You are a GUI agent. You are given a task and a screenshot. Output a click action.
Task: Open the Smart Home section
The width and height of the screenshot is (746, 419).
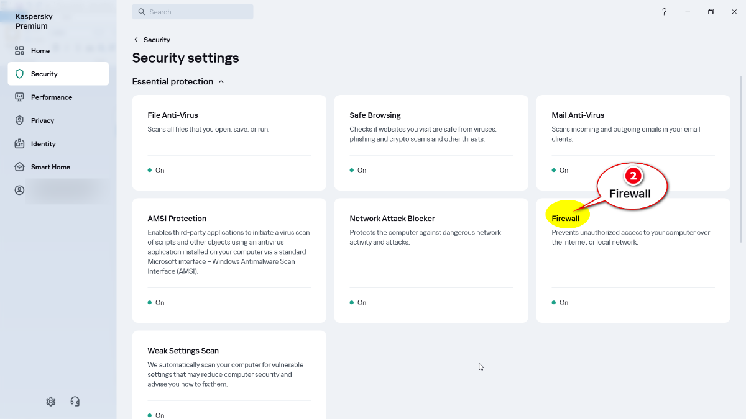click(x=58, y=167)
